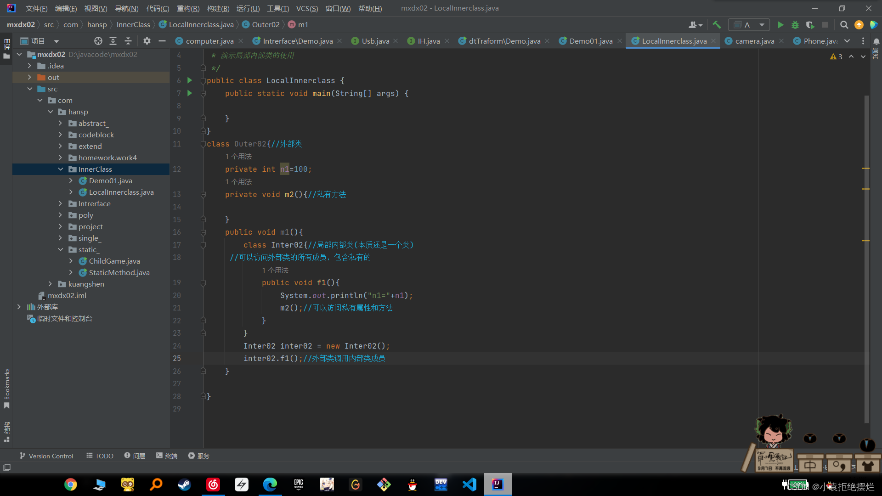Click first yellow warning stripe marker
The image size is (882, 496).
click(x=865, y=169)
